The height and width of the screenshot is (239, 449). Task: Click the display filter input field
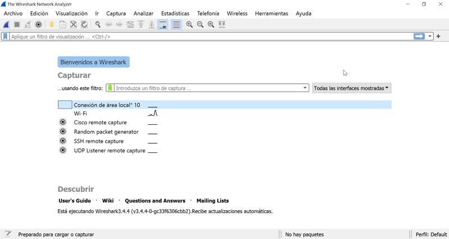tap(212, 37)
